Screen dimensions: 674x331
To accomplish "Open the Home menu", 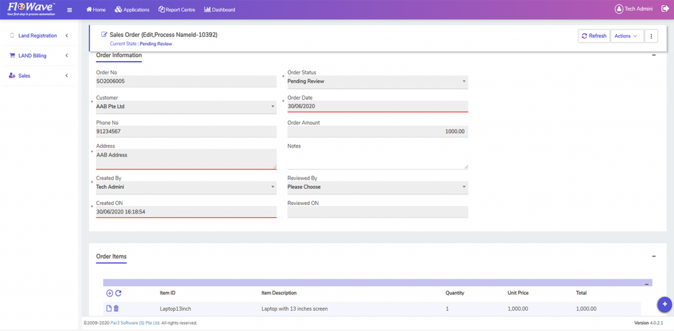I will (96, 10).
